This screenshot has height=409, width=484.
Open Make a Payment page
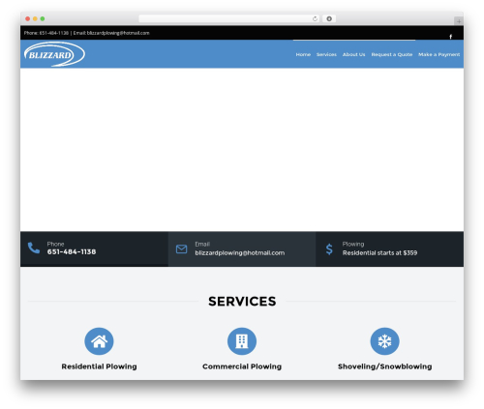(439, 54)
